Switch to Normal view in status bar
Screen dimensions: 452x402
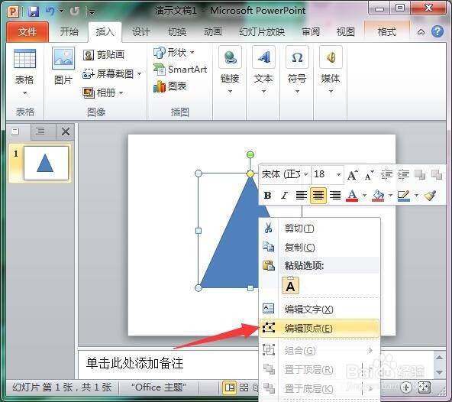tap(230, 387)
